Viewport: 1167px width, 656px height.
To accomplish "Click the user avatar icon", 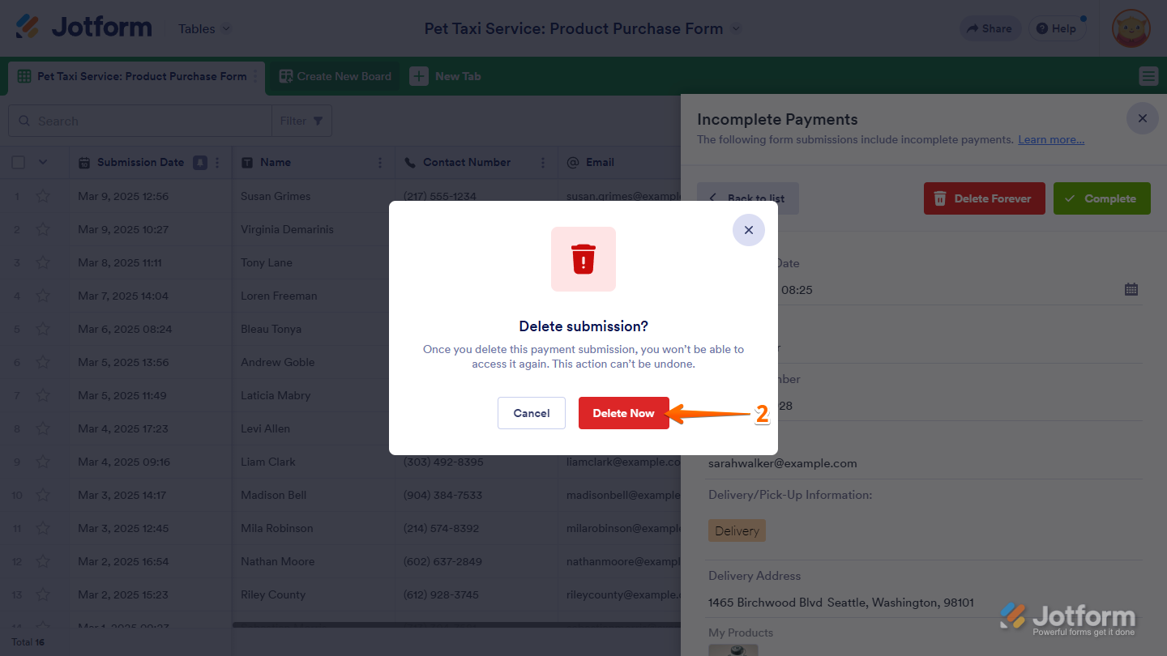I will click(x=1131, y=29).
